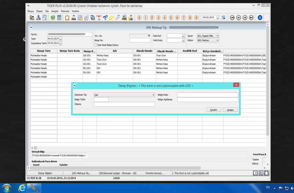294x193 pixels.
Task: Go to next record navigation icon
Action: point(245,18)
